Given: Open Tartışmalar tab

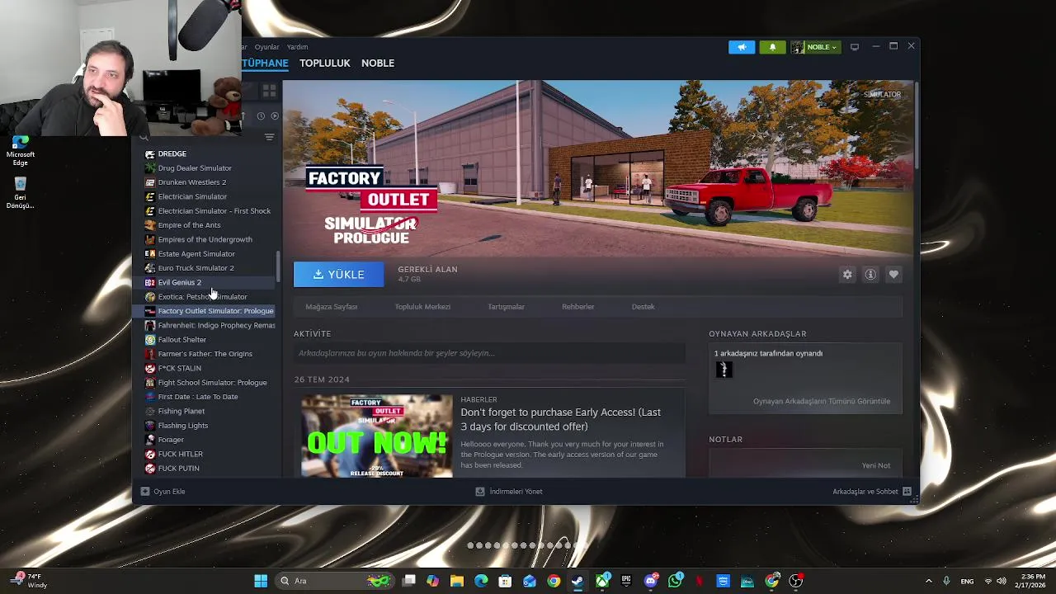Looking at the screenshot, I should [506, 307].
